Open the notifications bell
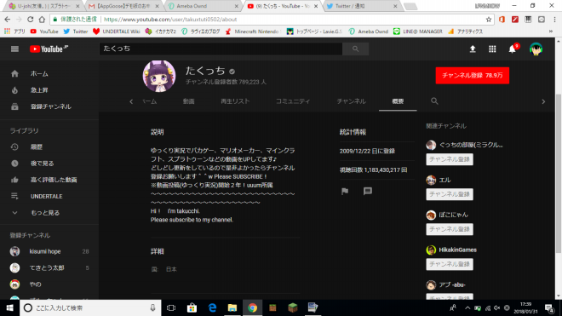The height and width of the screenshot is (316, 562). point(512,49)
